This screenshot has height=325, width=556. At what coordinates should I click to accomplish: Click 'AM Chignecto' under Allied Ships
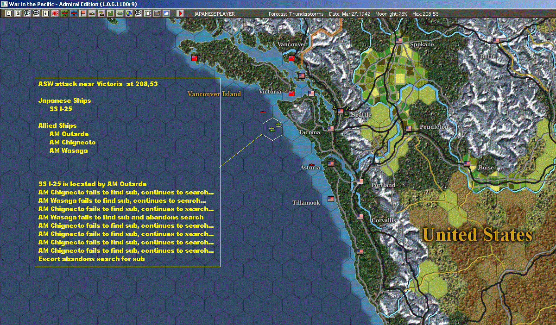(x=72, y=143)
